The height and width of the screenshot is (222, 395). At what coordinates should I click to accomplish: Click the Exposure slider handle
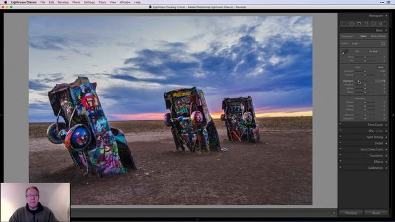click(365, 72)
